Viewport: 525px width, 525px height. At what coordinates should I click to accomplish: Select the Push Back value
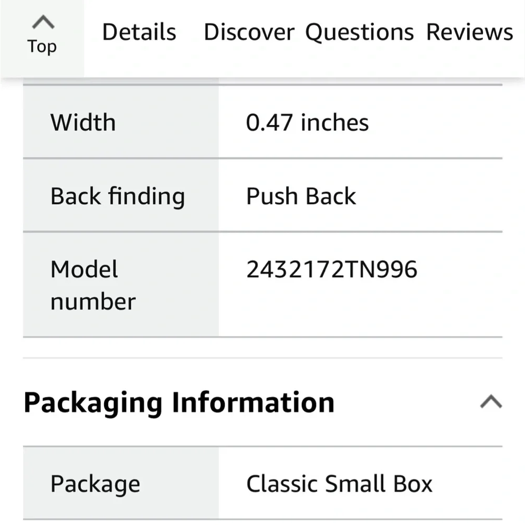click(x=301, y=196)
